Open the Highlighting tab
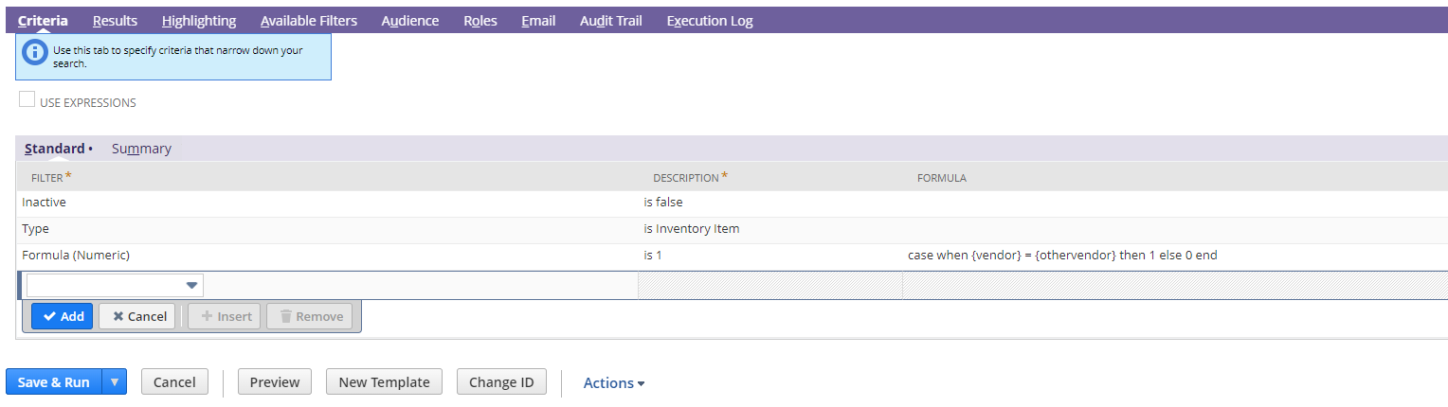Screen dimensions: 1448x407 pyautogui.click(x=199, y=21)
